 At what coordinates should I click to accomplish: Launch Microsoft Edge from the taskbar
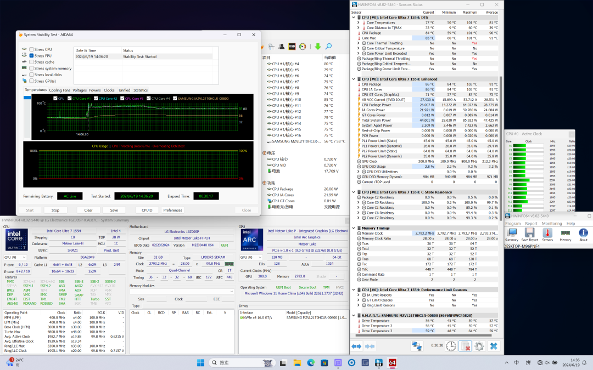click(311, 363)
